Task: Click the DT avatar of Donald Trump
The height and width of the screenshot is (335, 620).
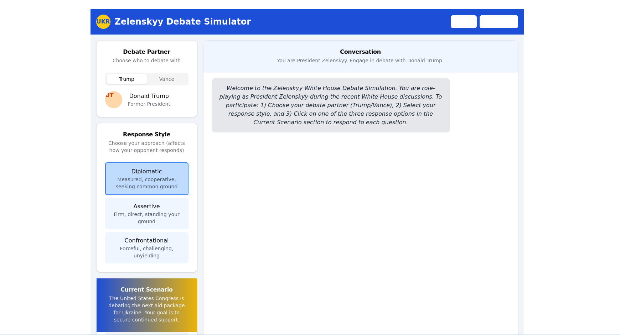Action: [x=114, y=100]
